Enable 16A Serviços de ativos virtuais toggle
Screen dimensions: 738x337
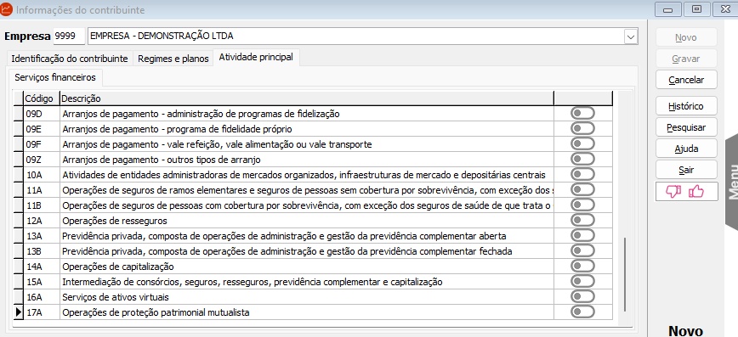[582, 296]
